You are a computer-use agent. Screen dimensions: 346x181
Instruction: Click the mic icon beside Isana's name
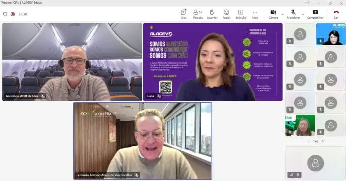(159, 96)
